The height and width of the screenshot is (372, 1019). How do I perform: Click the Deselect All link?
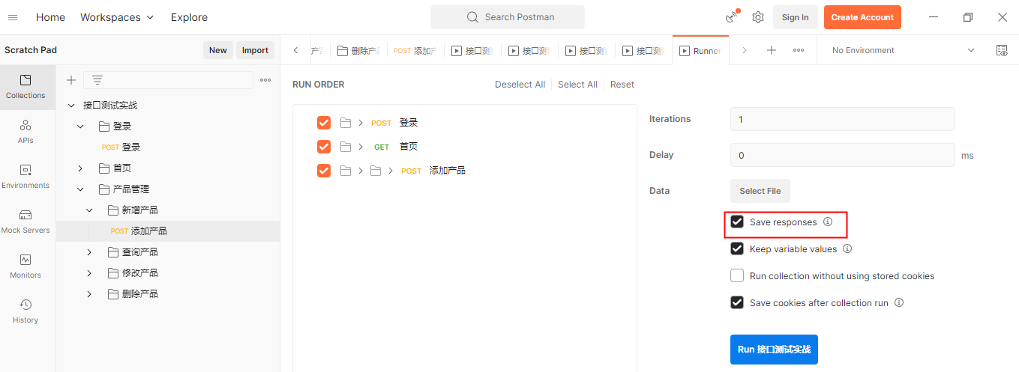point(520,85)
